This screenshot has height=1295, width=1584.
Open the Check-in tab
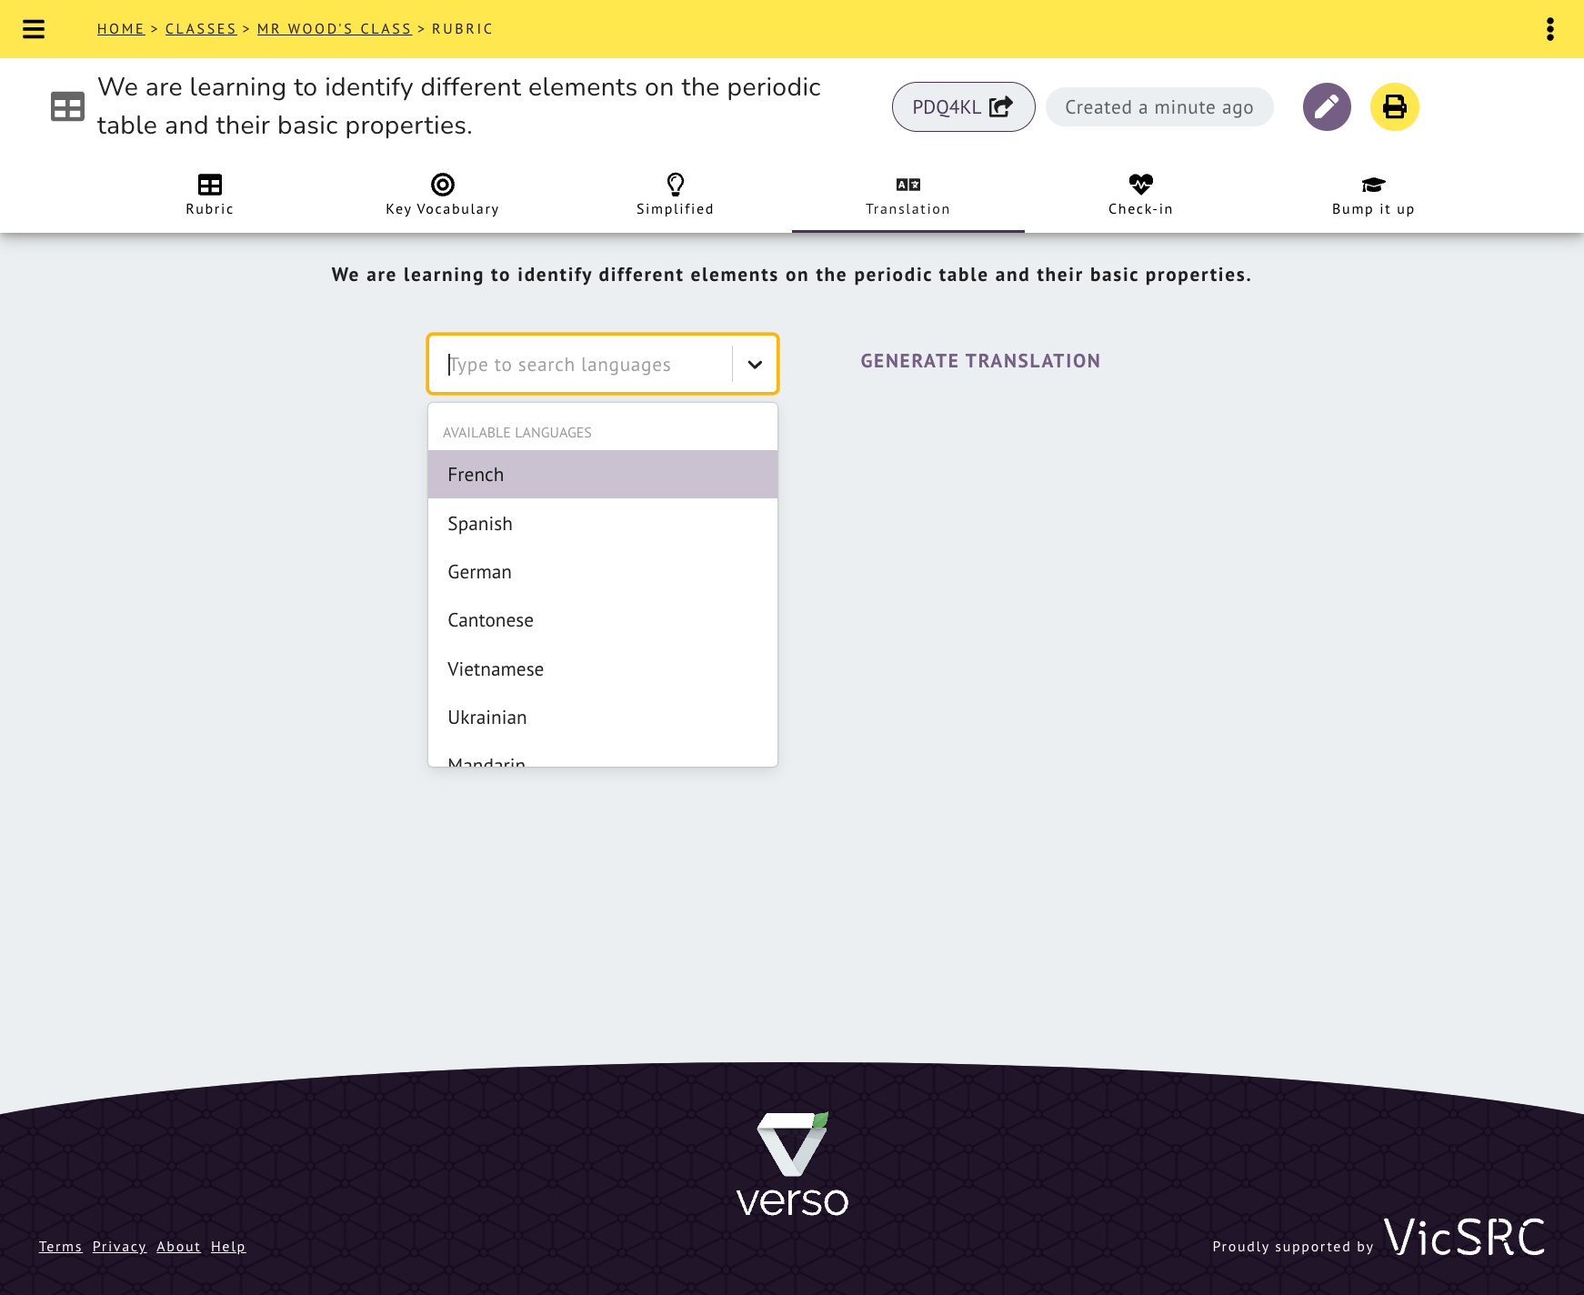[x=1141, y=195]
